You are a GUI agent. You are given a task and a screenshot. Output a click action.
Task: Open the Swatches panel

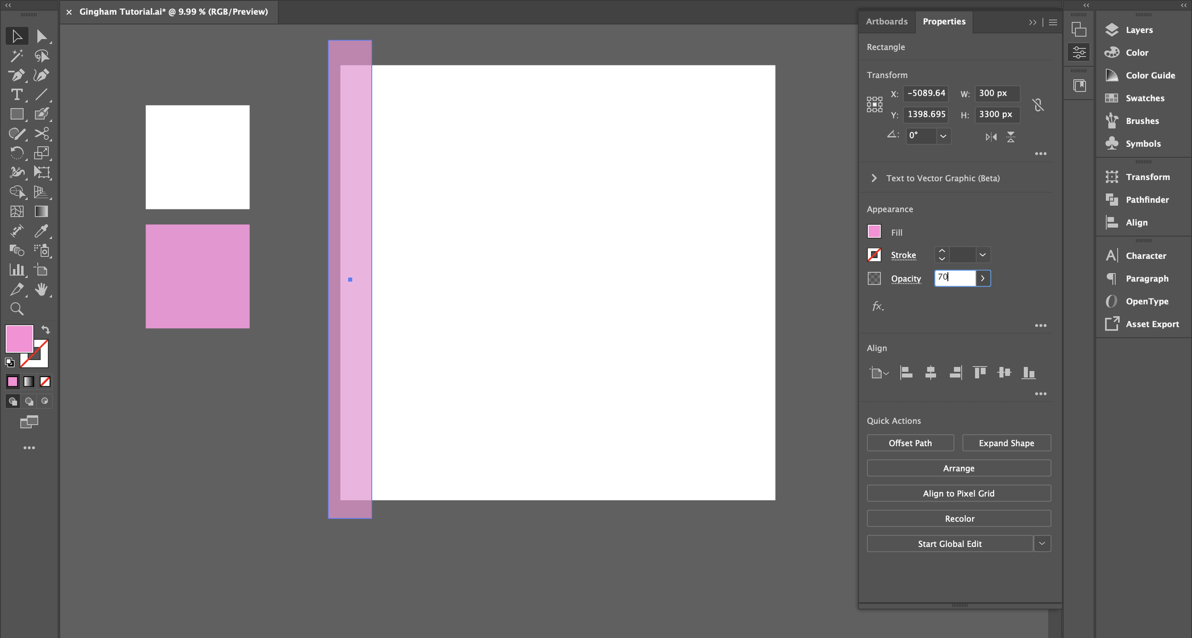1144,98
